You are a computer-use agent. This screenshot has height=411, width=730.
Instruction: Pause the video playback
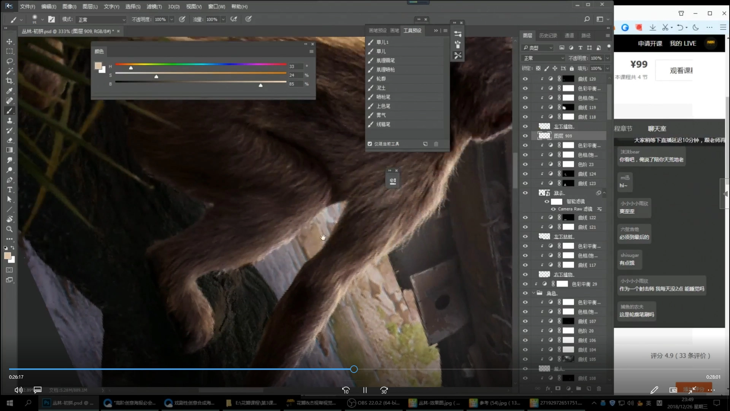(365, 390)
